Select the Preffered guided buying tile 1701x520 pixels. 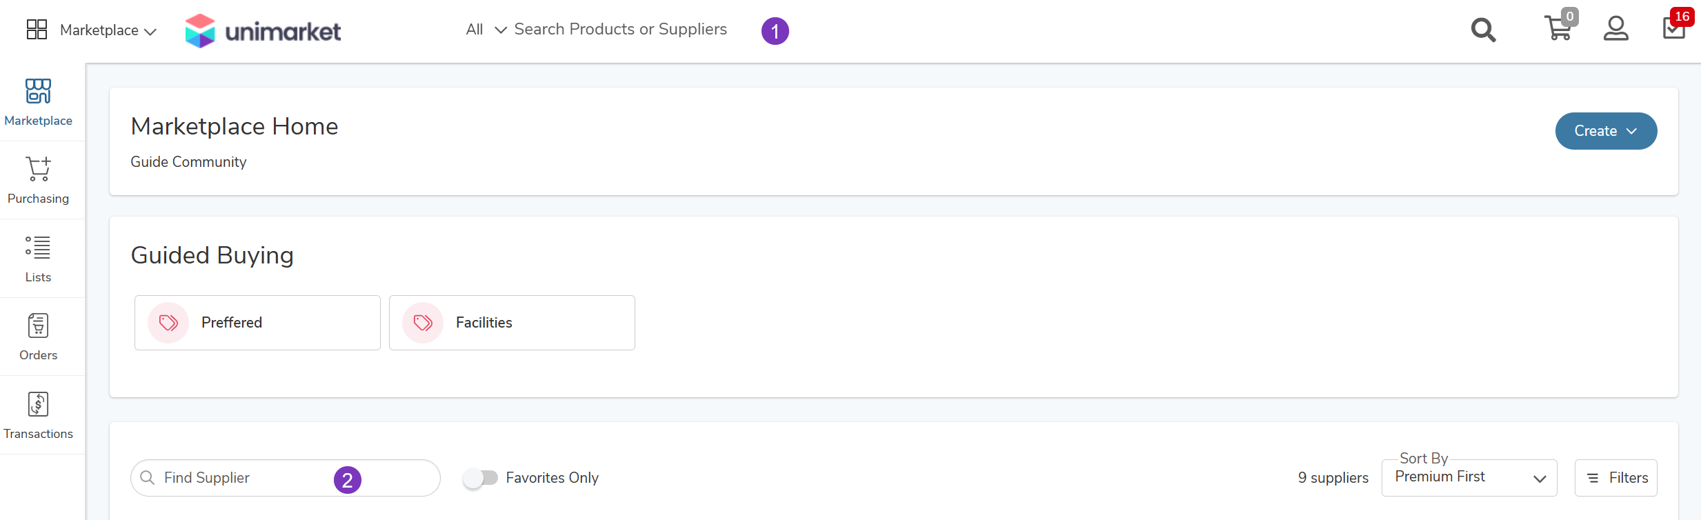(x=257, y=323)
